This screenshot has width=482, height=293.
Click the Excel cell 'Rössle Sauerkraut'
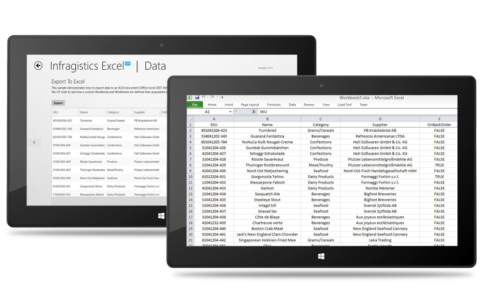tap(267, 159)
